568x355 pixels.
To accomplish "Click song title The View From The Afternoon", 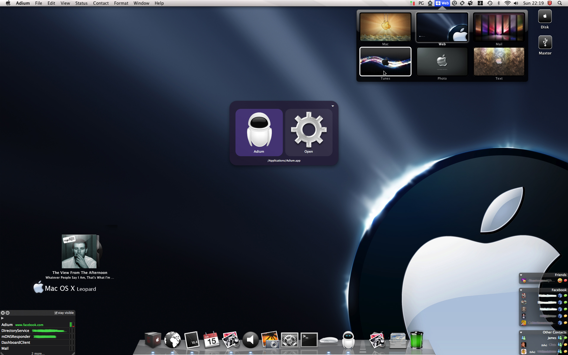I will pos(80,273).
